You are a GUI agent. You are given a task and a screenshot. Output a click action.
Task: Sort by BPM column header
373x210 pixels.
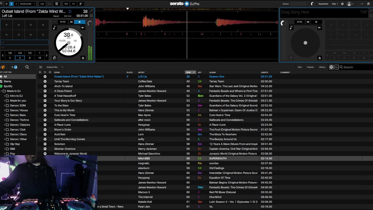[x=190, y=72]
